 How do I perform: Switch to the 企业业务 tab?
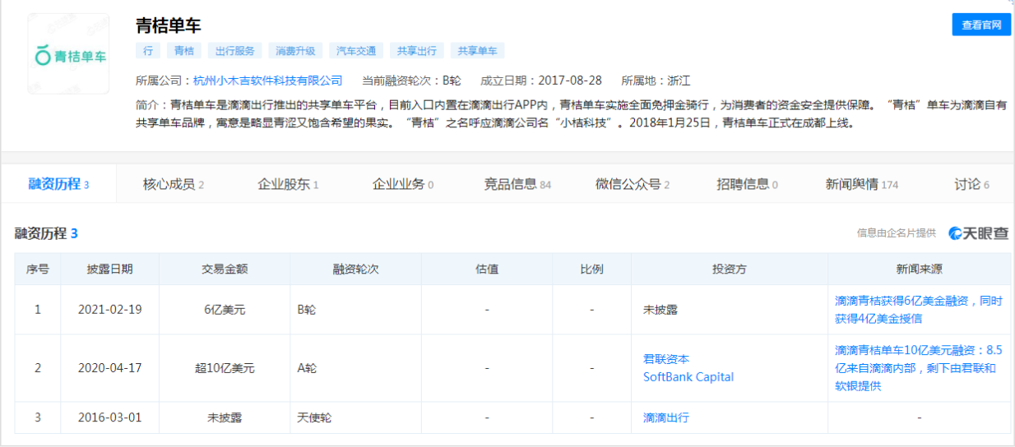click(403, 184)
